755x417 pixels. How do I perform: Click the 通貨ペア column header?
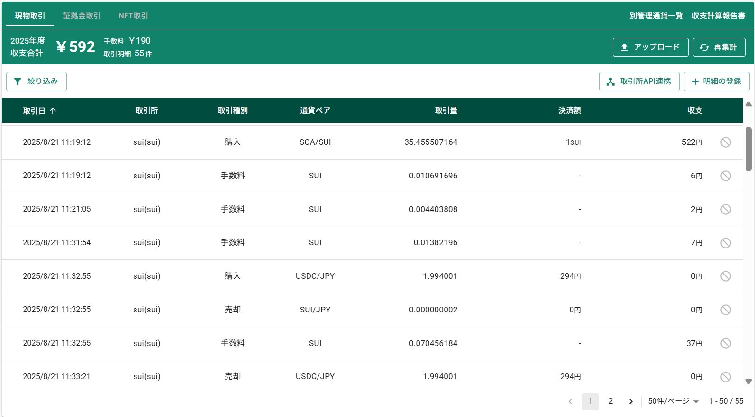click(315, 111)
